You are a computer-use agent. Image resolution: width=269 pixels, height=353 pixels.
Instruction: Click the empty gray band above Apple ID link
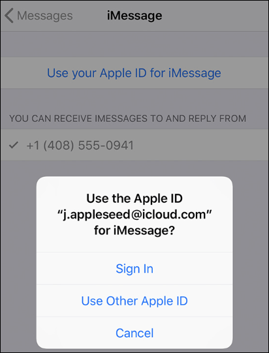[134, 44]
